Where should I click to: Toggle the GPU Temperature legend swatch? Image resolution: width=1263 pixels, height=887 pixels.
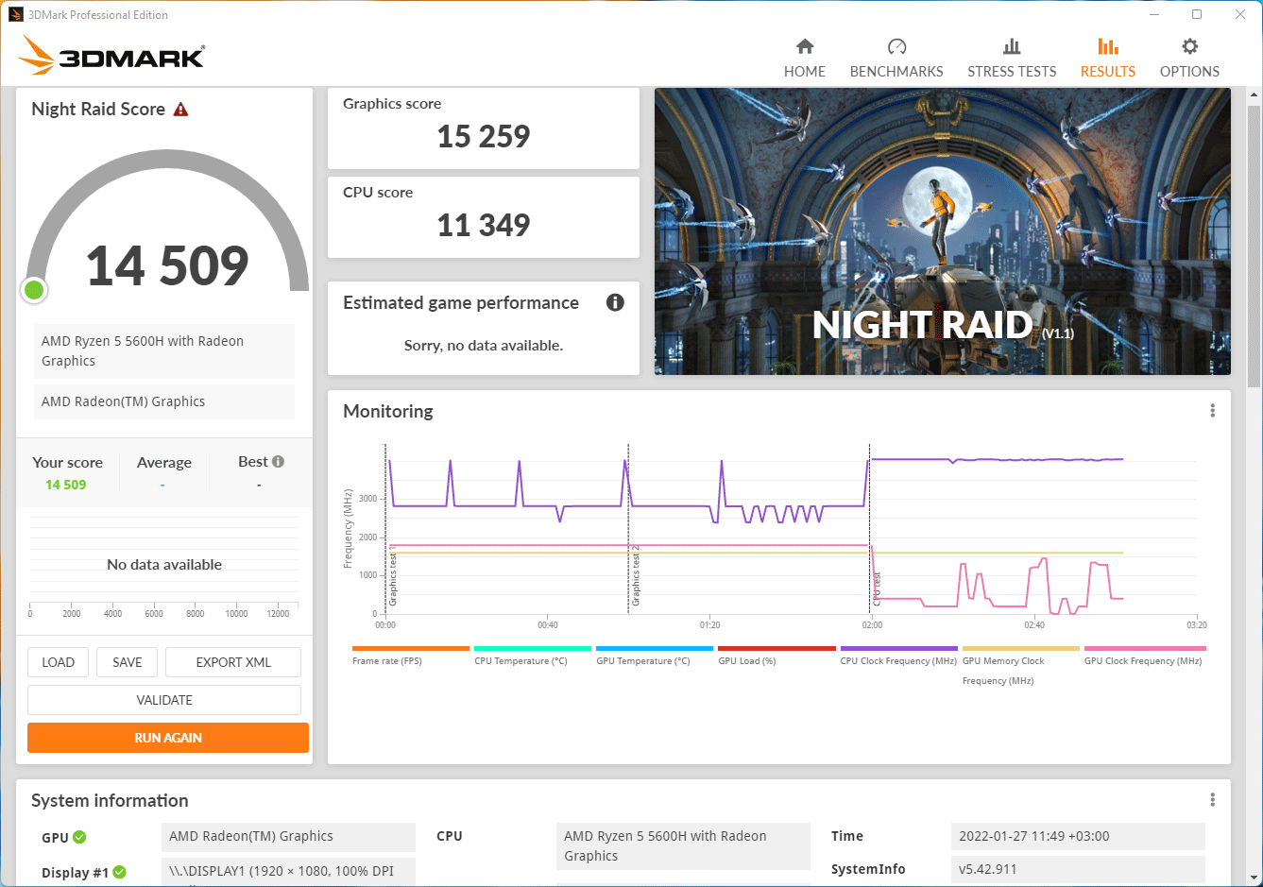click(655, 649)
